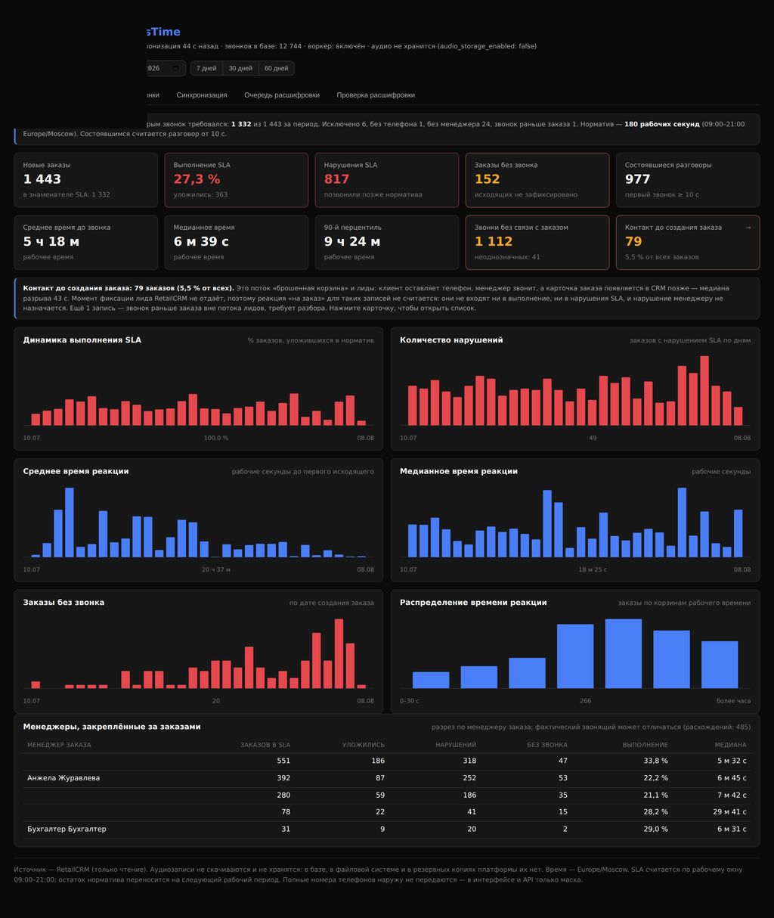
Task: Click the arrow on the Контакт до создания заказа card
Action: coord(748,228)
